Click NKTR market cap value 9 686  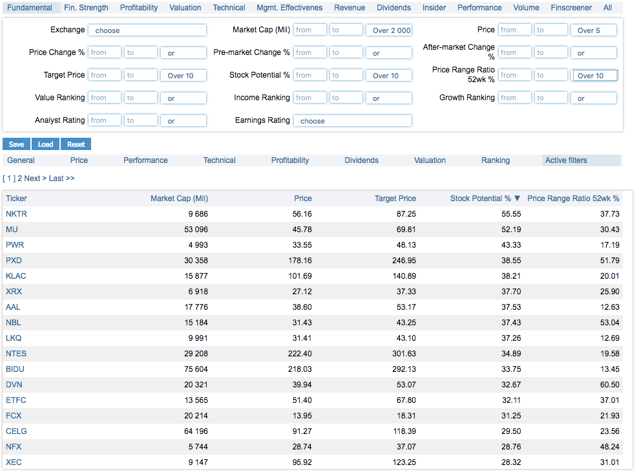(x=198, y=213)
